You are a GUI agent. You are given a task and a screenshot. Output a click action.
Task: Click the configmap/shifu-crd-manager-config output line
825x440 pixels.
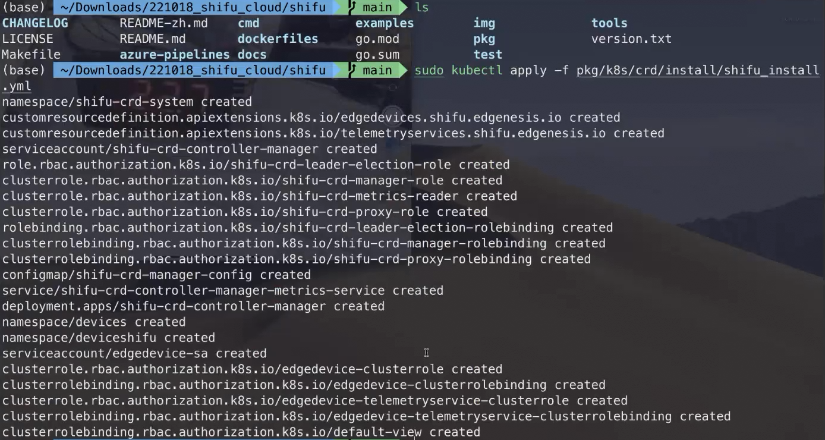(x=156, y=275)
